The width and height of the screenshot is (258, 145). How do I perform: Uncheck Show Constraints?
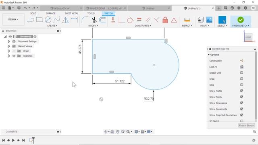coord(241,109)
